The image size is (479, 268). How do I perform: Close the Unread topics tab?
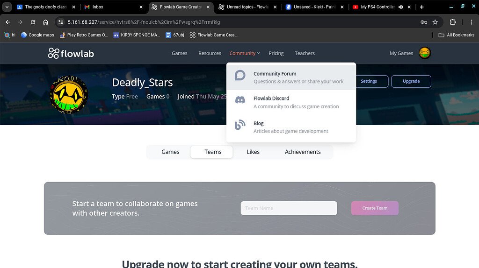point(275,7)
